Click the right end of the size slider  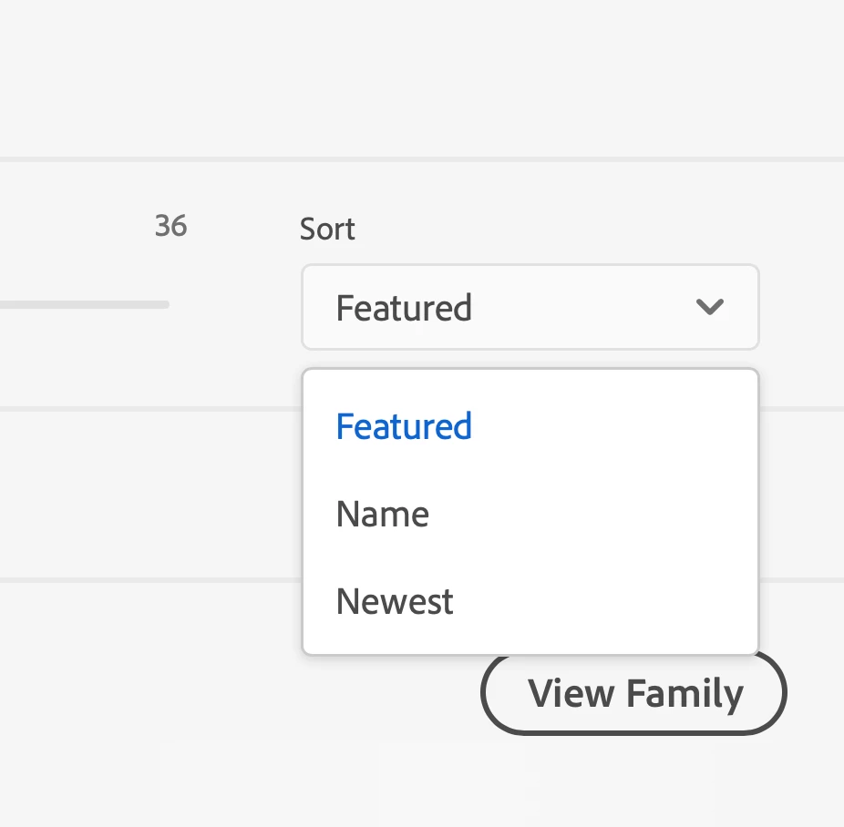(164, 304)
